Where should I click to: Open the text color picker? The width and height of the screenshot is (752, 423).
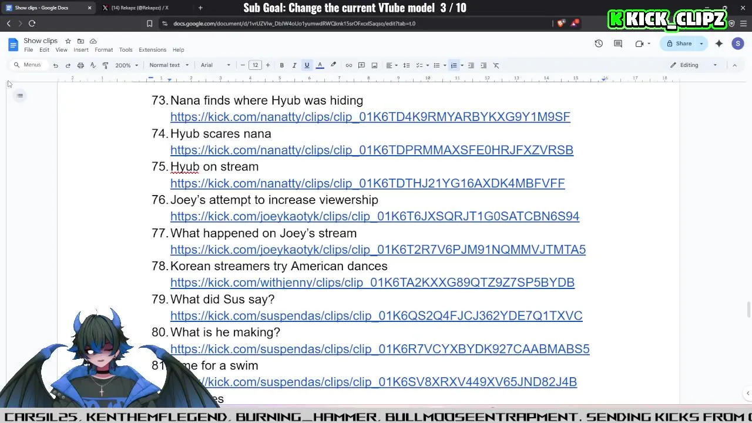[320, 65]
